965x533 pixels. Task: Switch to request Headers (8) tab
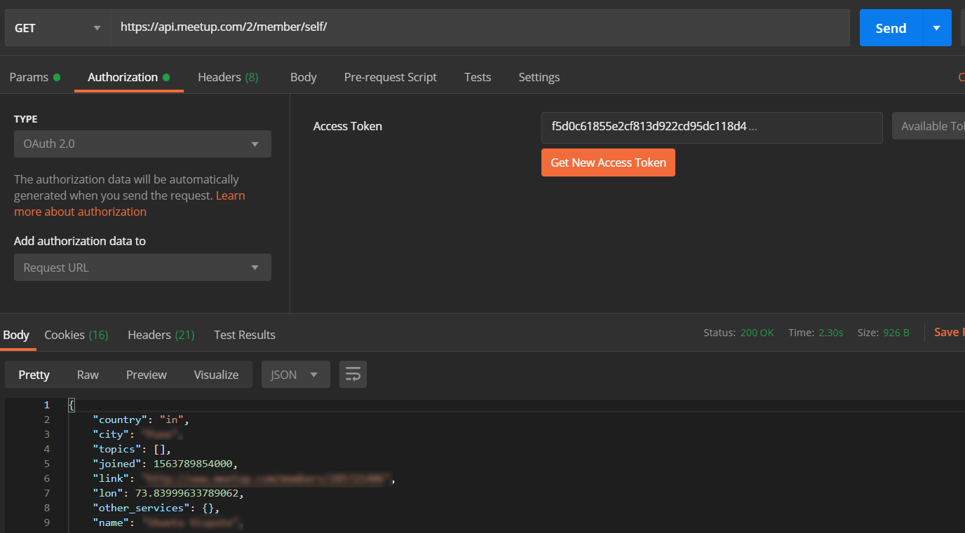point(228,77)
